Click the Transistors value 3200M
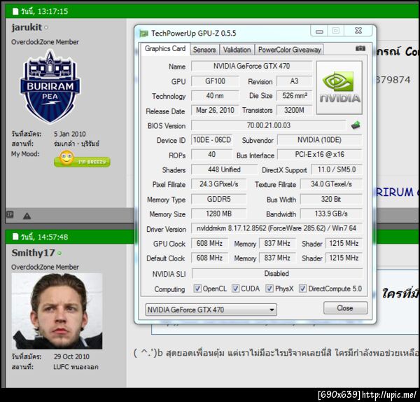This screenshot has width=420, height=402. [295, 110]
